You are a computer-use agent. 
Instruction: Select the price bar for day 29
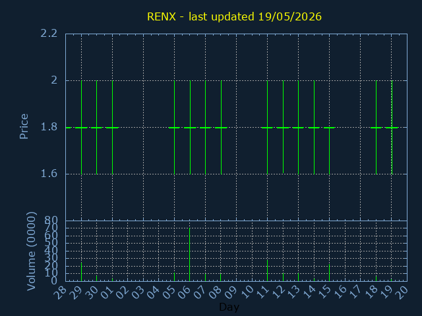(x=81, y=127)
